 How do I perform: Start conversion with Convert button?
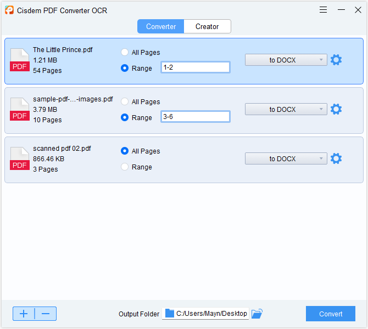pos(331,314)
